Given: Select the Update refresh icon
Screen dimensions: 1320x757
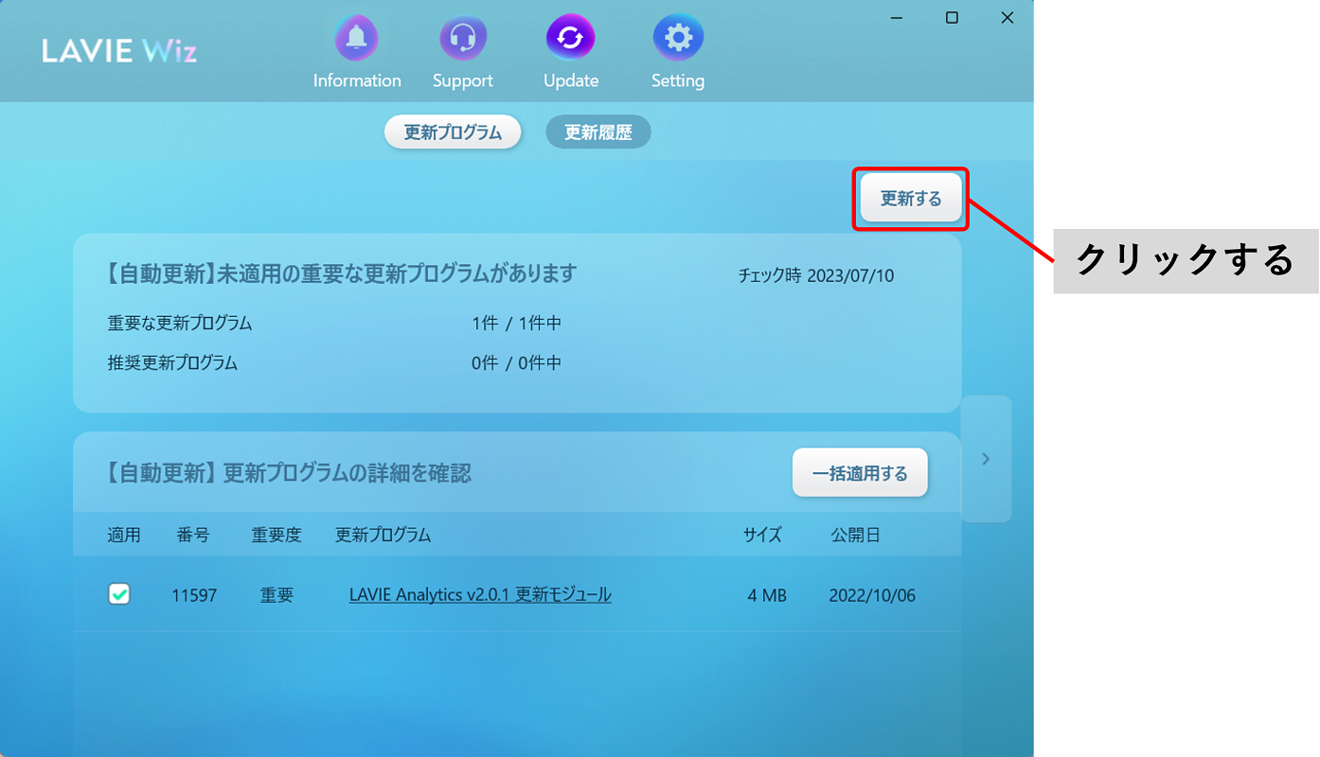Looking at the screenshot, I should click(570, 39).
